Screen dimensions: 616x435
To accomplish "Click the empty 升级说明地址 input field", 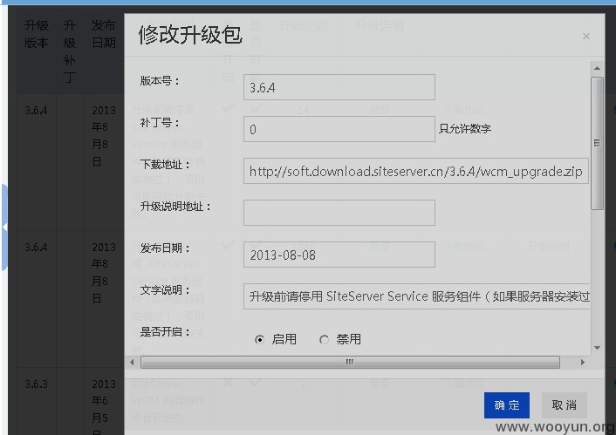I will click(x=339, y=213).
